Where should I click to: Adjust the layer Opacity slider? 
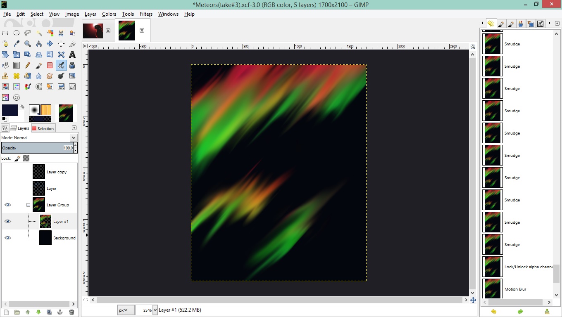pyautogui.click(x=37, y=148)
